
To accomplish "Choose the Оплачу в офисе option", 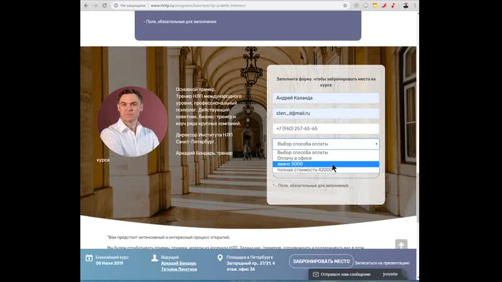I will (326, 159).
